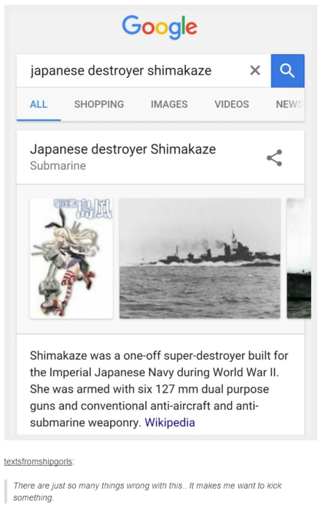Image resolution: width=322 pixels, height=509 pixels.
Task: Click the Shimakaze description paragraph
Action: pos(159,389)
